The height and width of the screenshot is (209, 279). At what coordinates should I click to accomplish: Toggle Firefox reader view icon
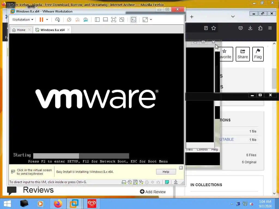[x=206, y=28]
